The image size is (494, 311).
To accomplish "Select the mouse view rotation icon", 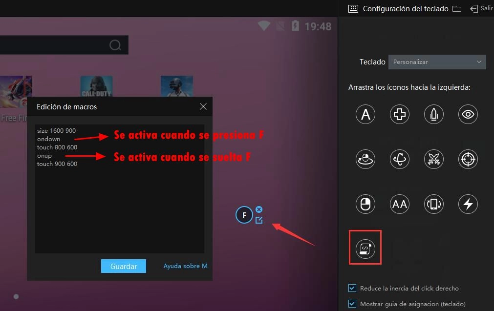I will (x=365, y=159).
